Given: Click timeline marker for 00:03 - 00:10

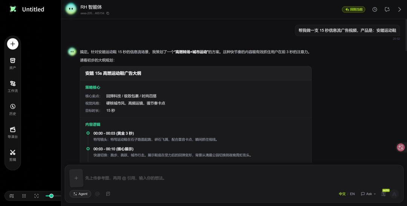Looking at the screenshot, I should tap(88, 148).
